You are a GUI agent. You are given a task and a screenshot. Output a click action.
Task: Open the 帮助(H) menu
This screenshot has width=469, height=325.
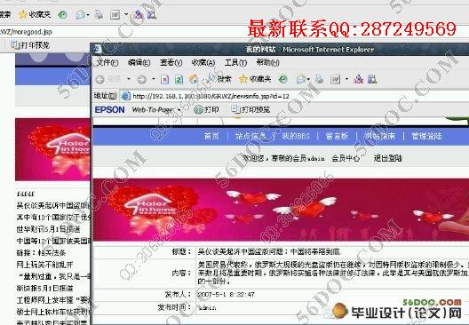click(267, 62)
